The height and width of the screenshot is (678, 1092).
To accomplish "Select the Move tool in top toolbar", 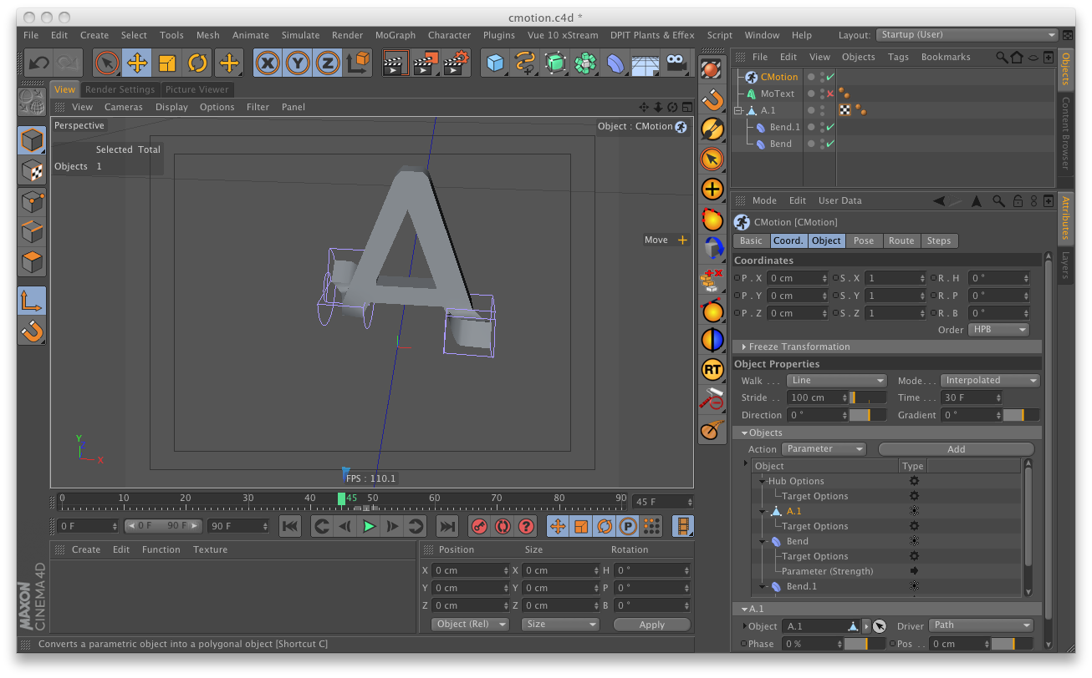I will 137,63.
